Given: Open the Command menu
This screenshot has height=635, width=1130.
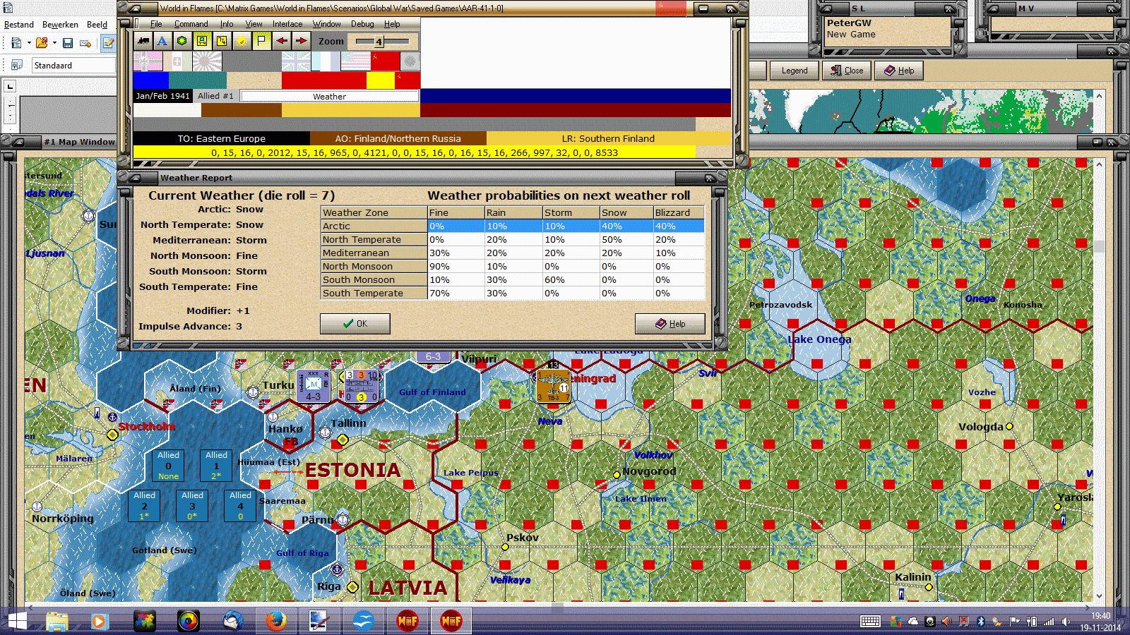Looking at the screenshot, I should [x=191, y=24].
